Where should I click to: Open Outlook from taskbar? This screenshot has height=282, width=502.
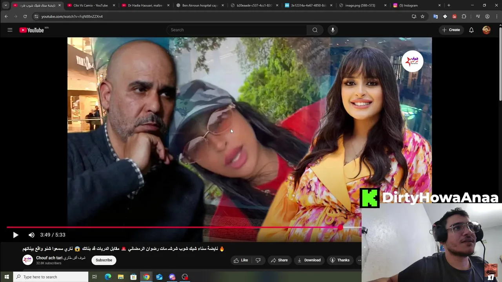pos(159,277)
